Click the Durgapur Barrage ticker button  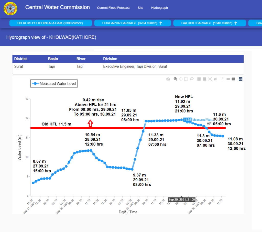click(132, 23)
